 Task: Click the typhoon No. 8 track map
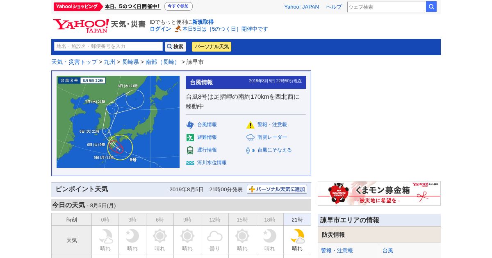pos(118,122)
